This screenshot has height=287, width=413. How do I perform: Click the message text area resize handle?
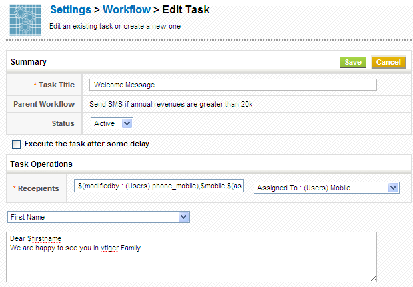(x=374, y=278)
